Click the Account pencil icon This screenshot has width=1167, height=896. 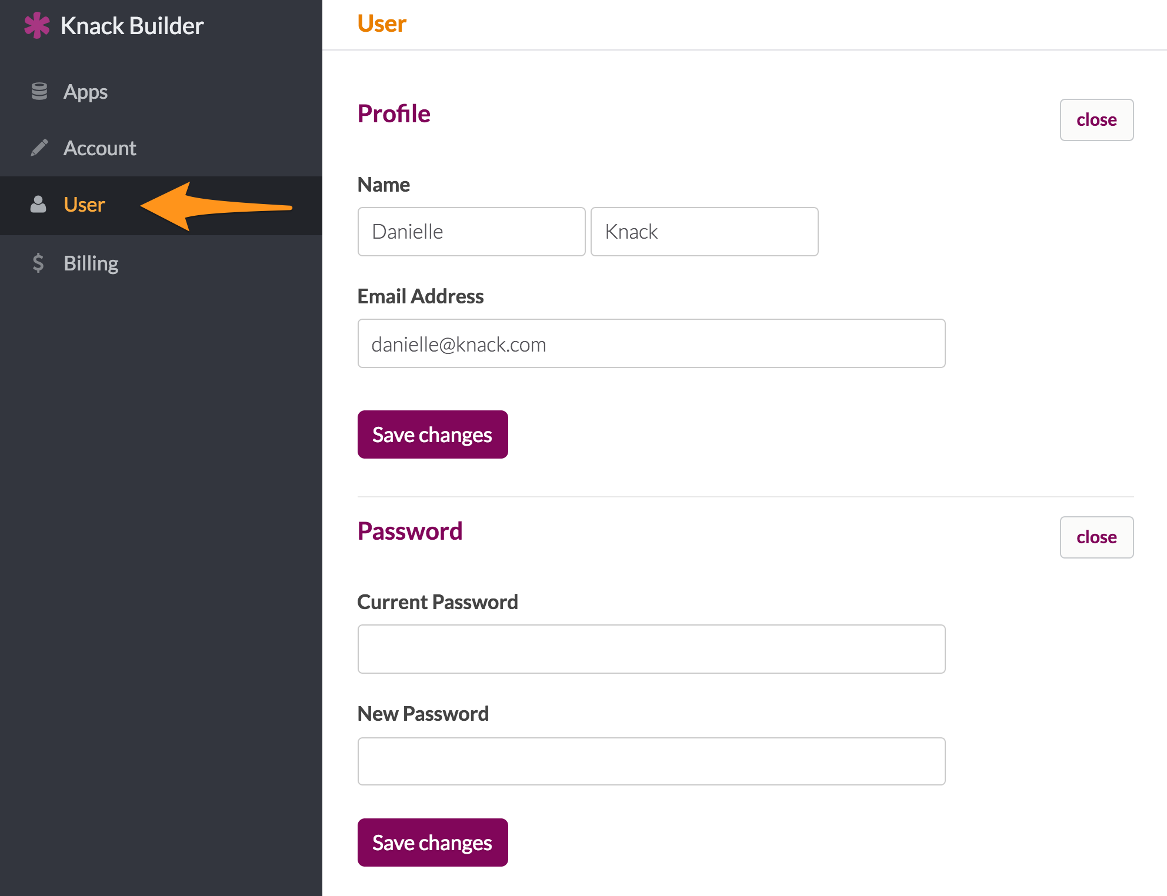point(39,148)
